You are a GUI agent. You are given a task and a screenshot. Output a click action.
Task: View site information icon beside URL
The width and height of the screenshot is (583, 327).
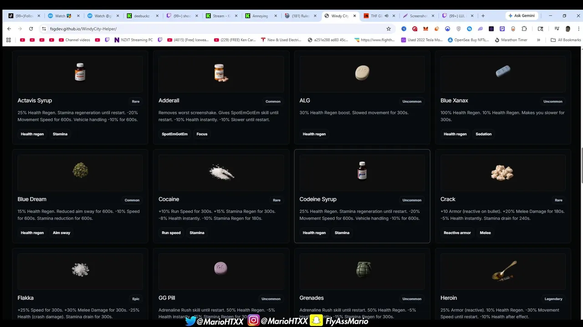pyautogui.click(x=44, y=29)
